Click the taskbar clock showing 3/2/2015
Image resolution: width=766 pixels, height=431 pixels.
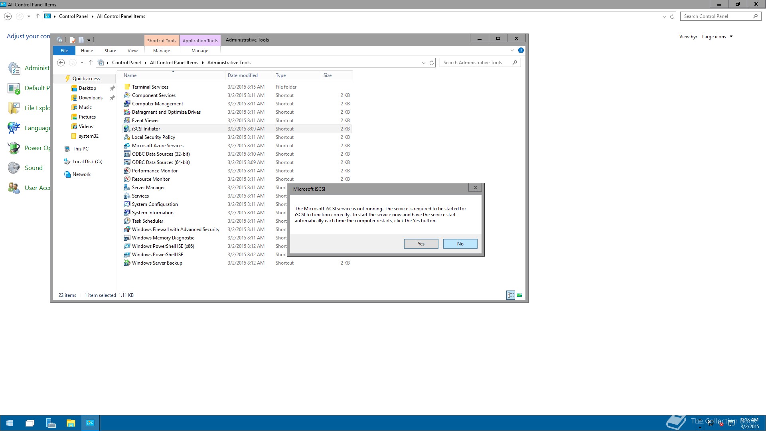click(750, 423)
